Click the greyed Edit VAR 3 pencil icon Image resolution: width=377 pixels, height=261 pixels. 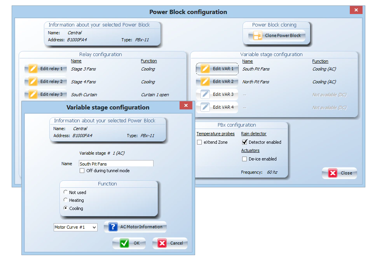[x=205, y=95]
